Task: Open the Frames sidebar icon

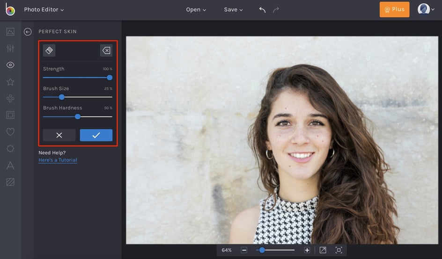Action: point(10,115)
